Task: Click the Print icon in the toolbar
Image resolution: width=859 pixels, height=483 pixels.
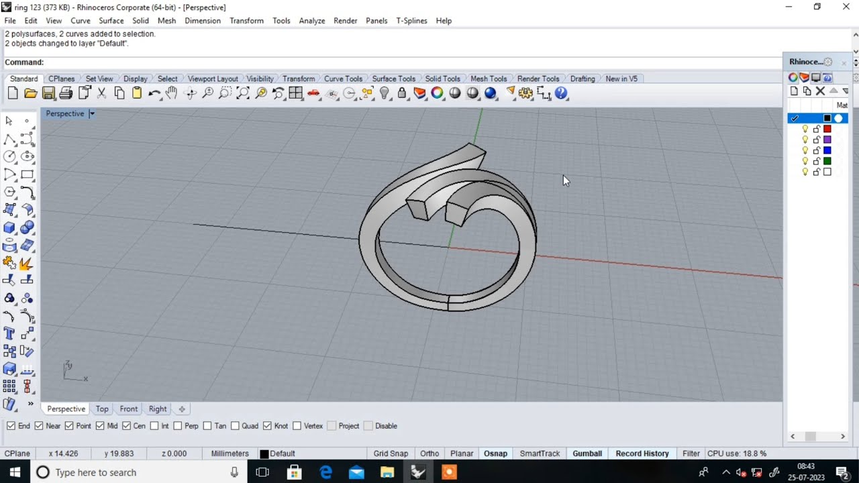Action: coord(66,93)
